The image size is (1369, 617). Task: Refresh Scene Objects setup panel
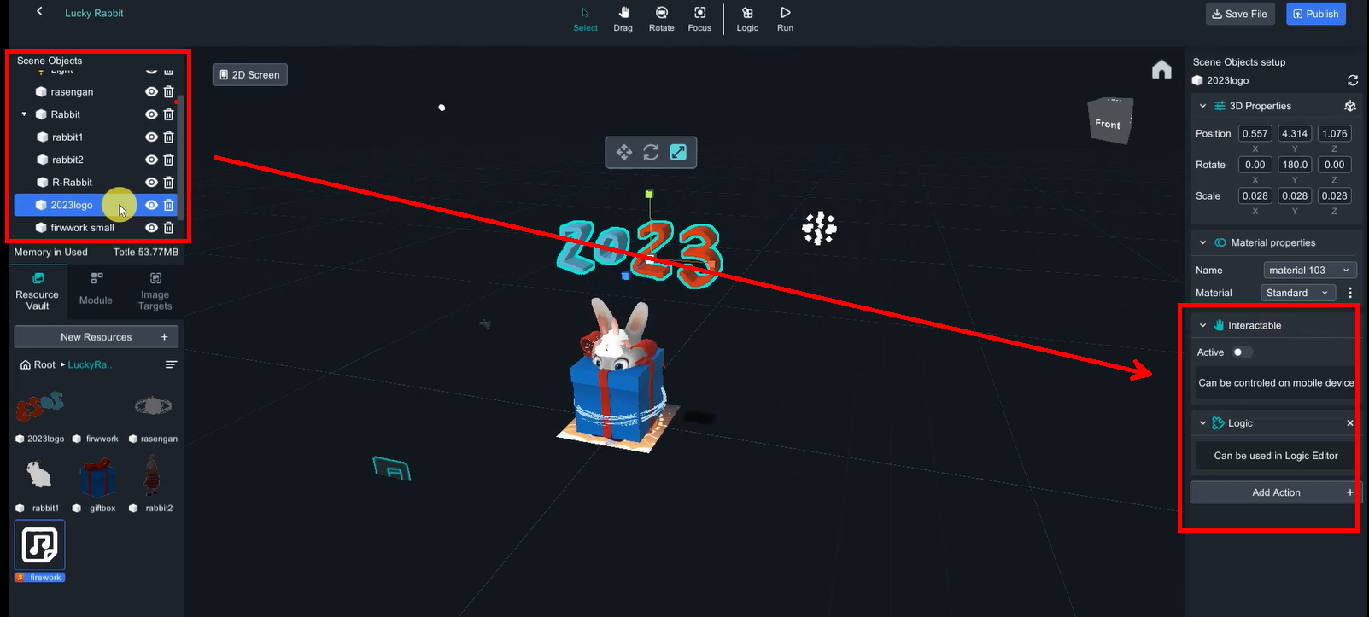click(x=1353, y=80)
